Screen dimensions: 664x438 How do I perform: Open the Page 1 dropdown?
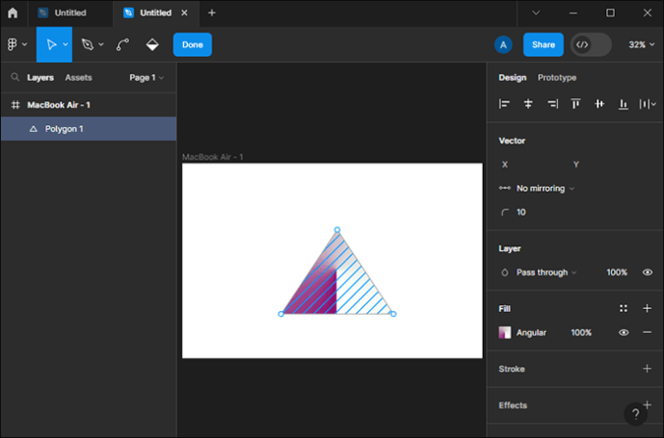146,77
